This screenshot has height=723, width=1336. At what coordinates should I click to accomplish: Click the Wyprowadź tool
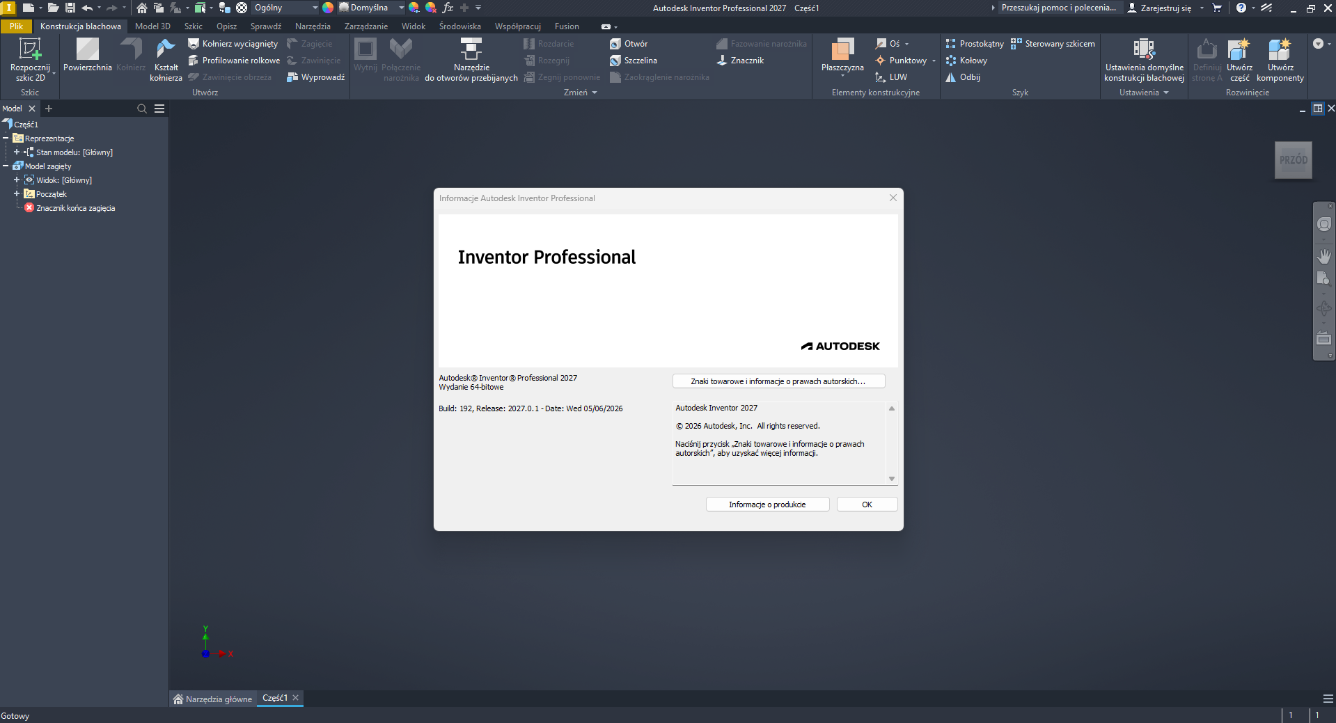pyautogui.click(x=315, y=77)
